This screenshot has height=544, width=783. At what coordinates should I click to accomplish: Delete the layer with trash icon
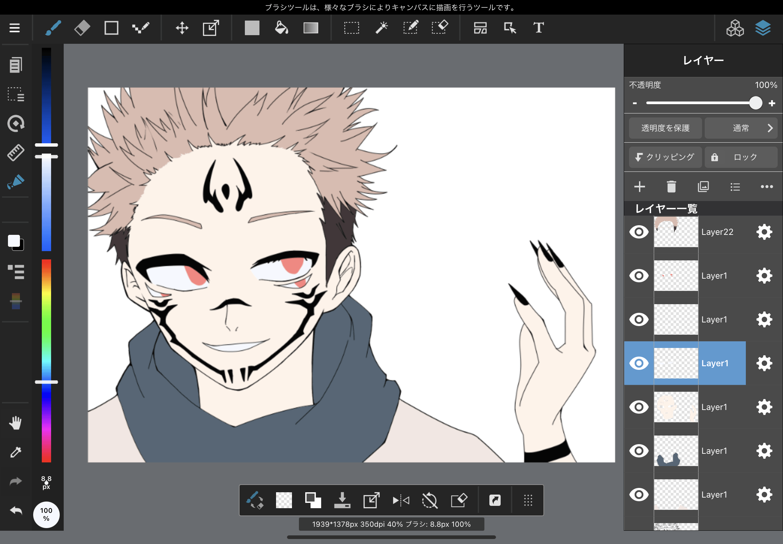click(x=671, y=186)
